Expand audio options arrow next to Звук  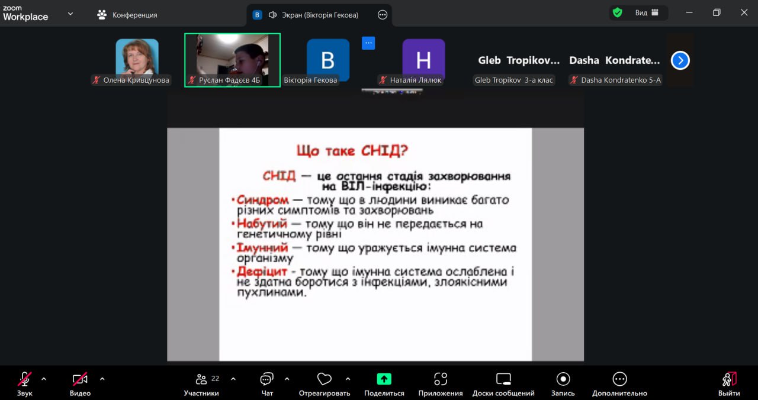point(43,379)
